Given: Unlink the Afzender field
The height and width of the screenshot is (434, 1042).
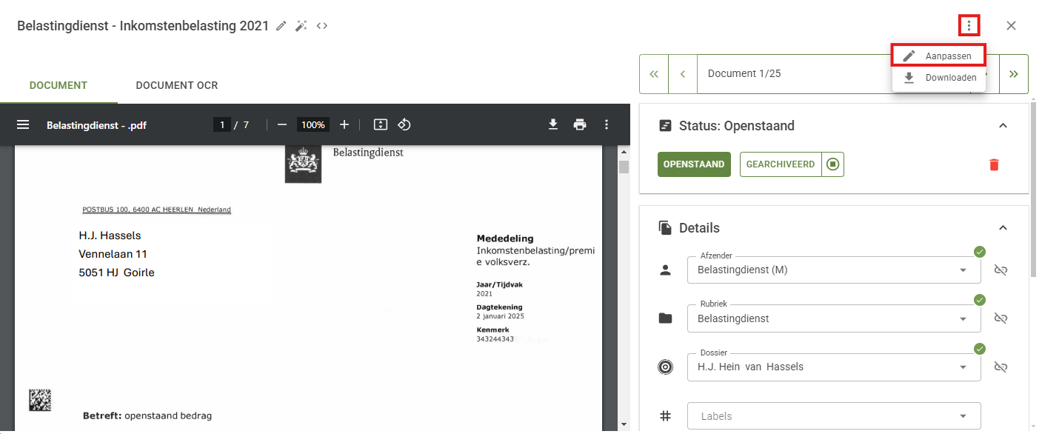Looking at the screenshot, I should click(1001, 270).
